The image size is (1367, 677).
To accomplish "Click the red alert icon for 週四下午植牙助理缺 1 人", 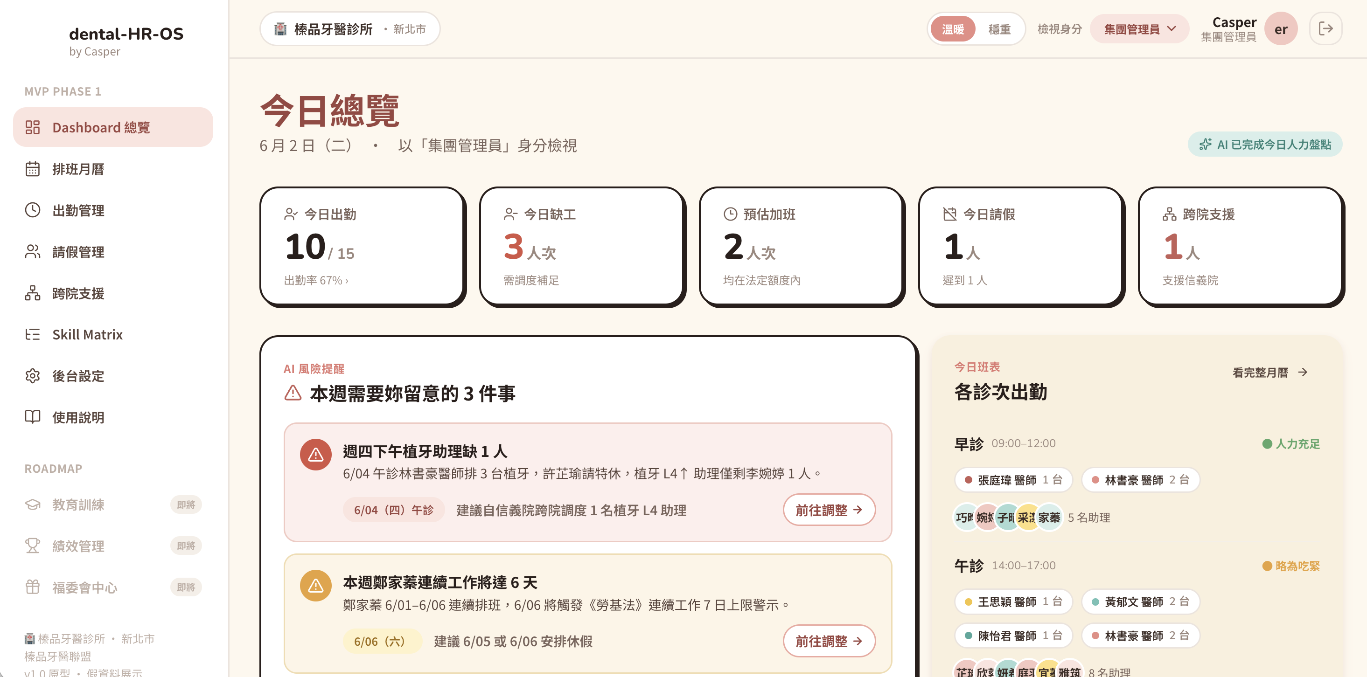I will coord(316,454).
